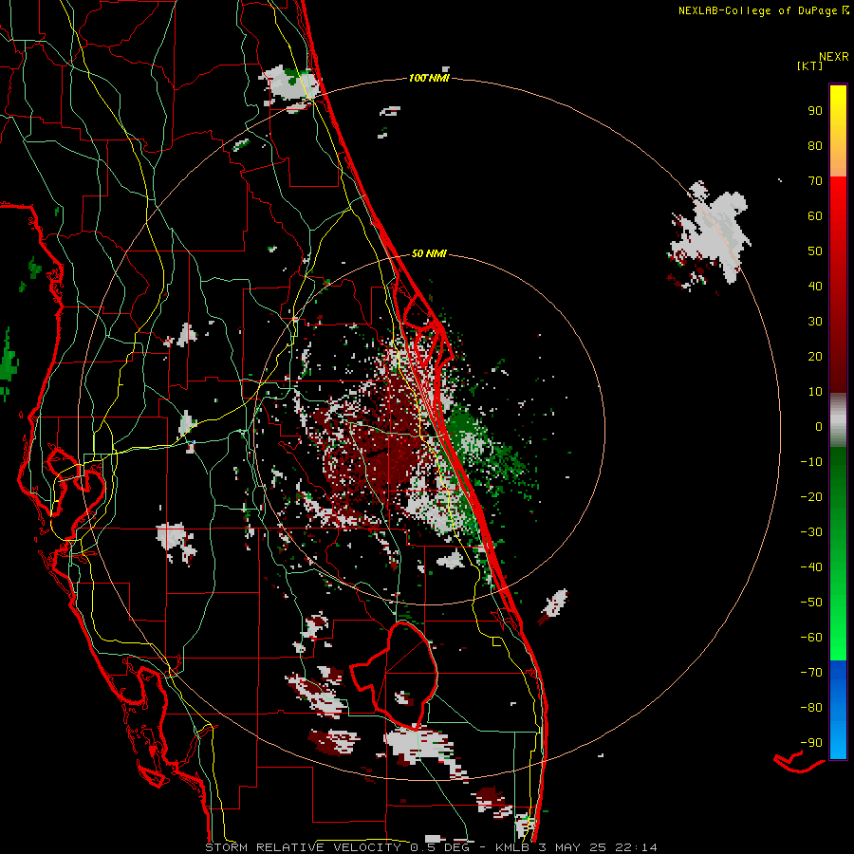The image size is (854, 854).
Task: Click the "KMLB" station identifier in the caption
Action: [x=512, y=847]
